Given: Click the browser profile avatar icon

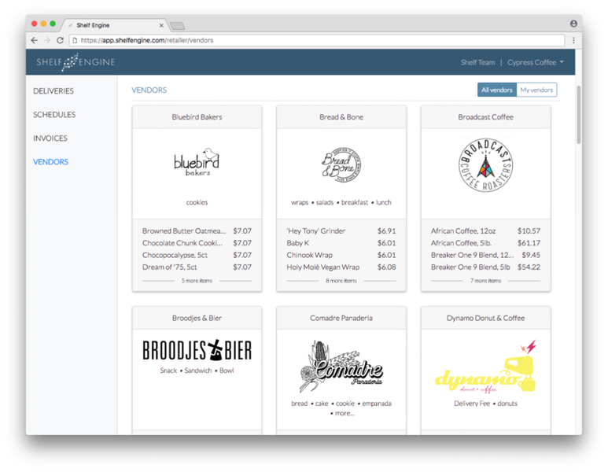Looking at the screenshot, I should point(573,24).
